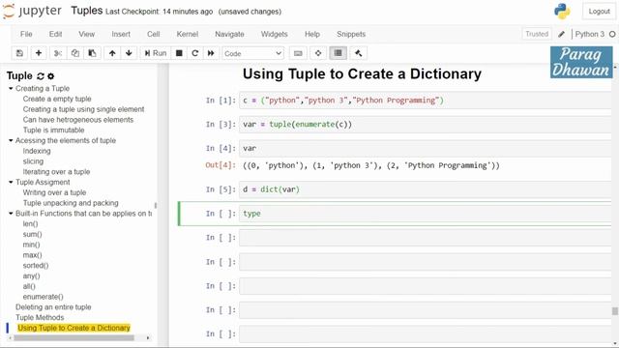
Task: Click the sidebar horizontal scrollbar
Action: [x=74, y=337]
